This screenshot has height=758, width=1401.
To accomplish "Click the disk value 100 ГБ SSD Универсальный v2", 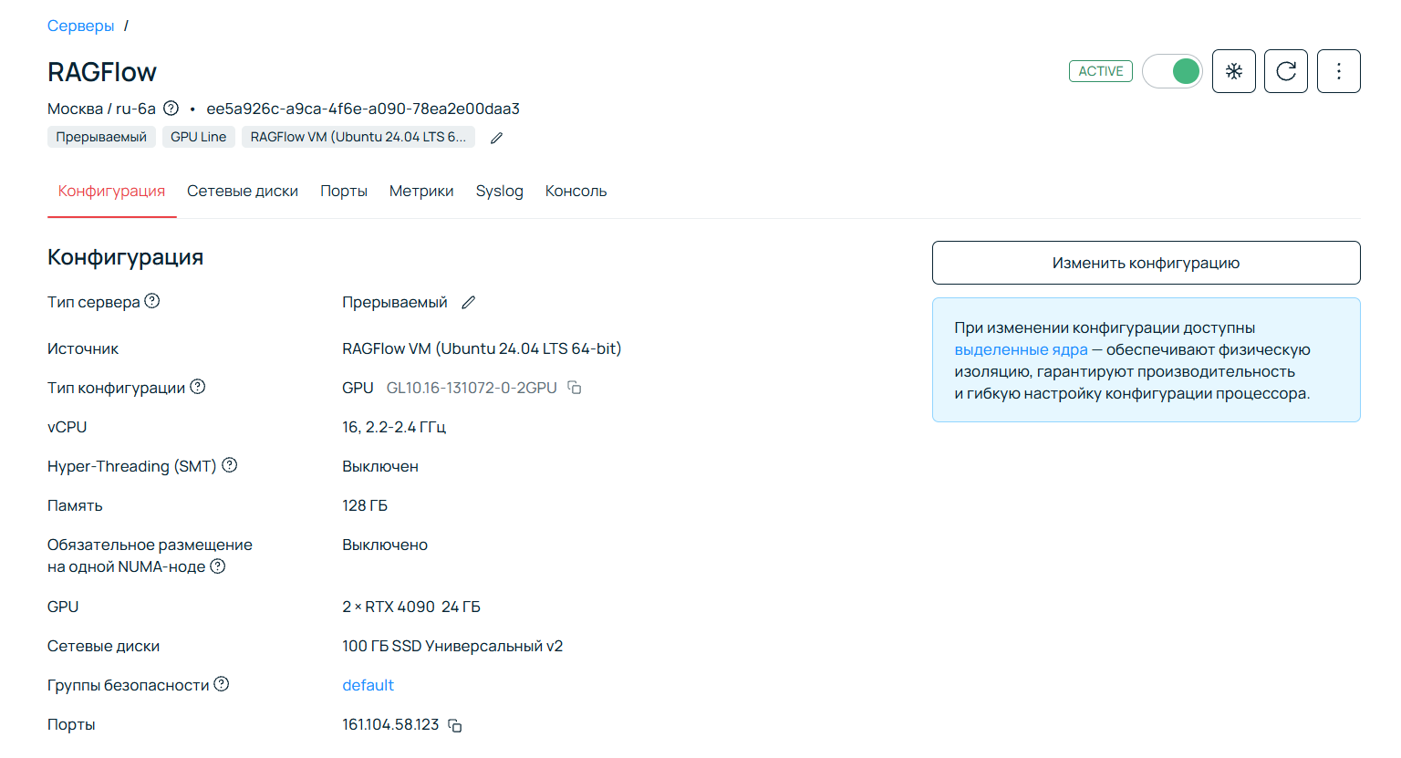I will (452, 646).
